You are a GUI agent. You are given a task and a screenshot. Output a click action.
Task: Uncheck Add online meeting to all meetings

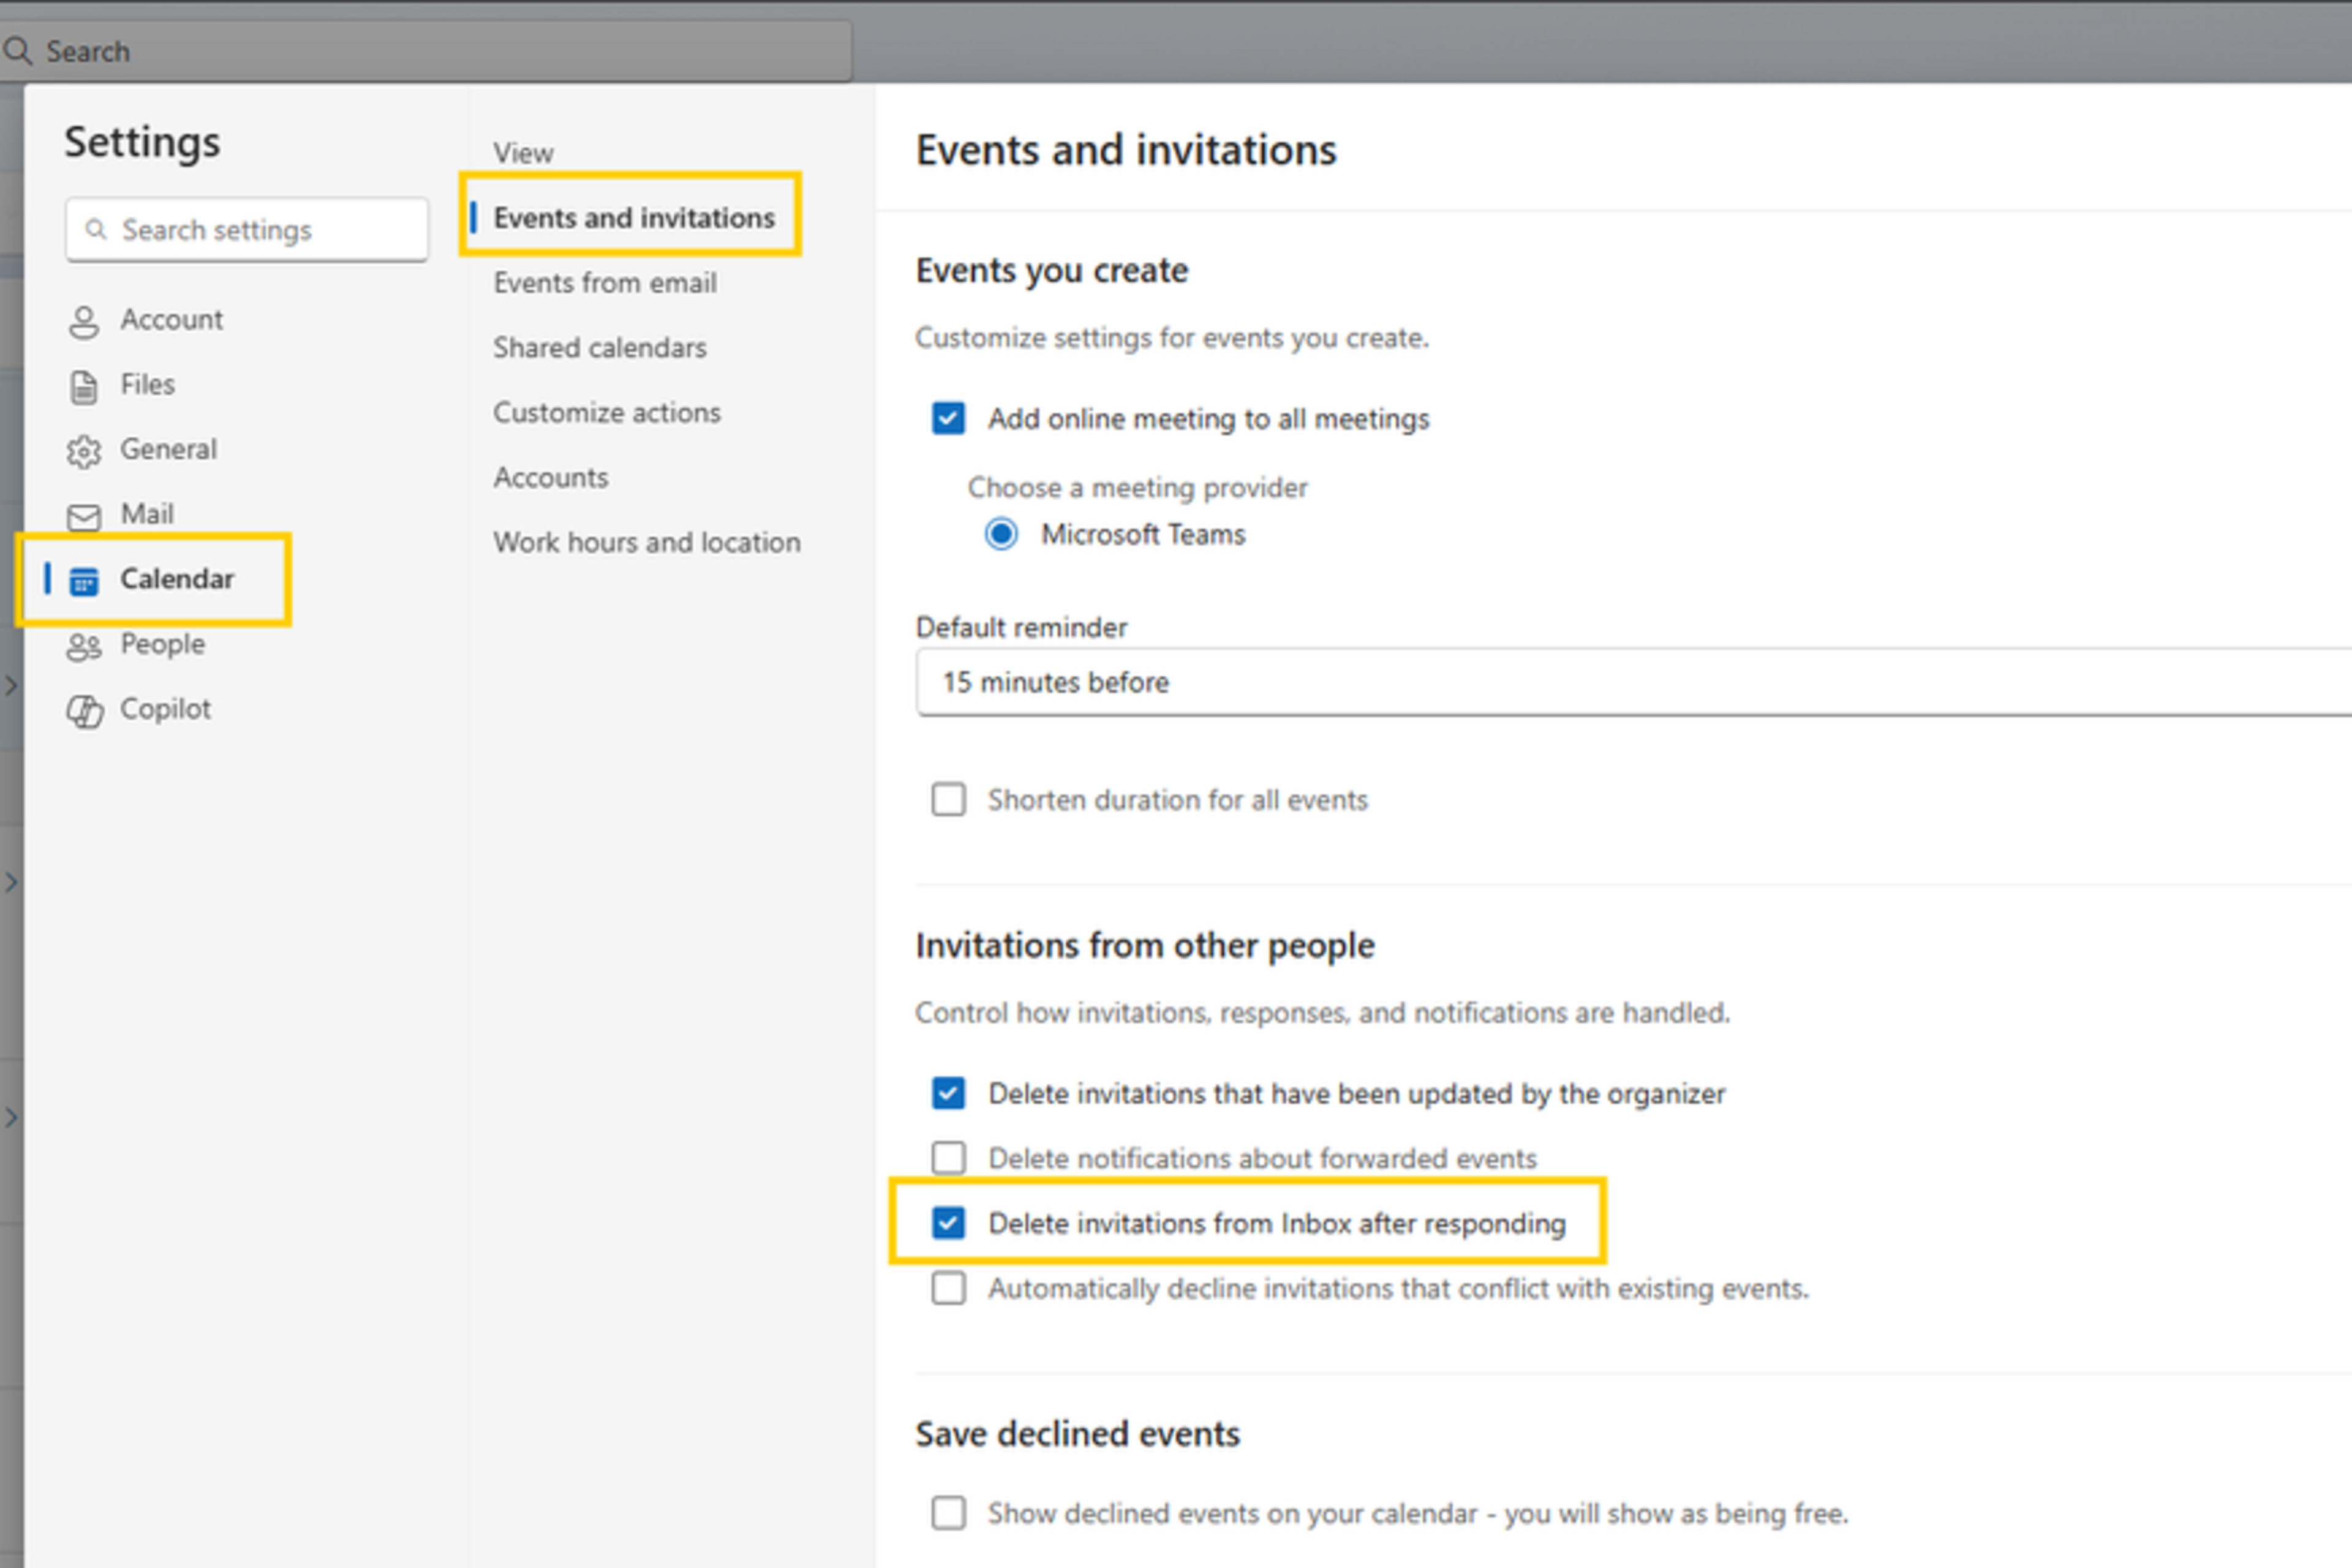coord(948,418)
